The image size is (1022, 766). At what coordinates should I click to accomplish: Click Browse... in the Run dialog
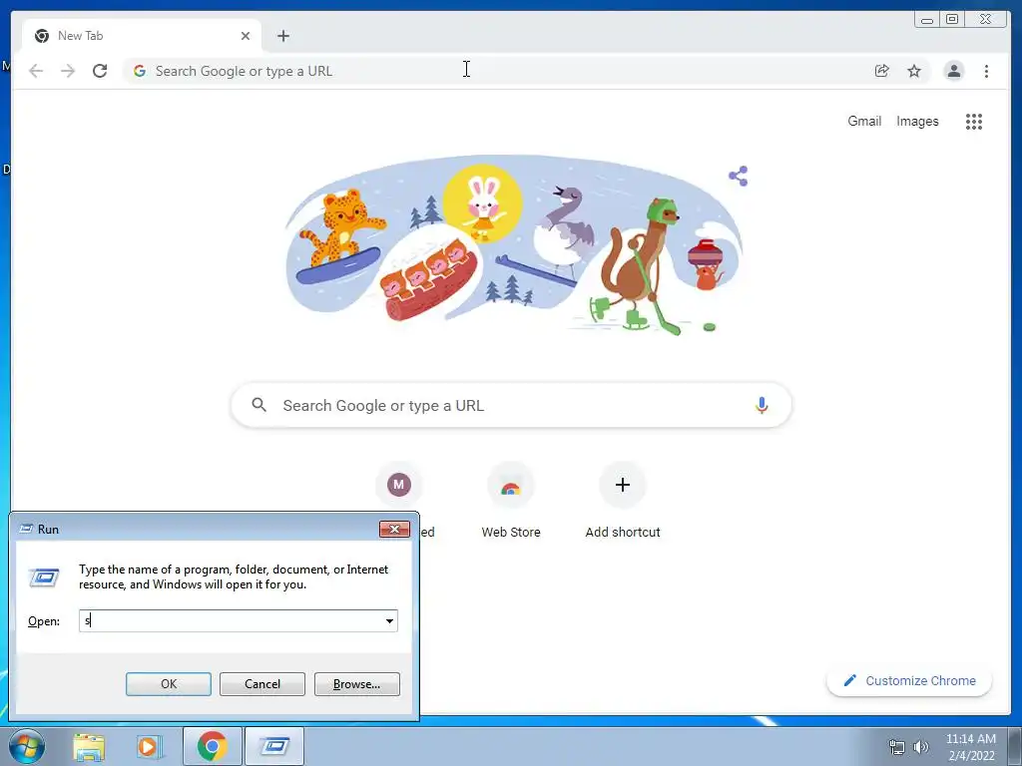356,684
